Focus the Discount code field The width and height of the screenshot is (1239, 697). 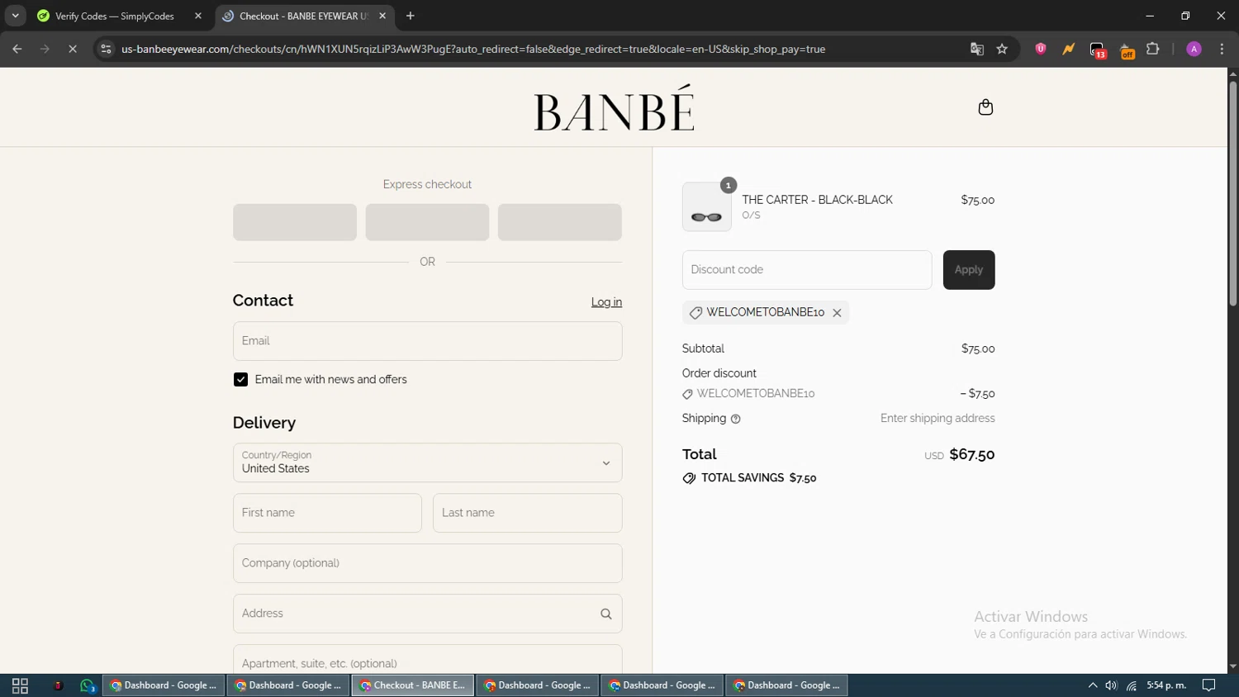(807, 270)
